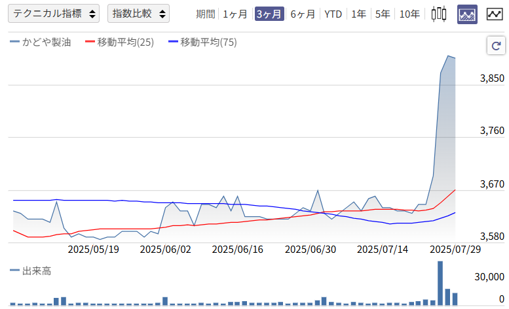Select the area chart type icon
Image resolution: width=509 pixels, height=309 pixels.
click(x=467, y=14)
